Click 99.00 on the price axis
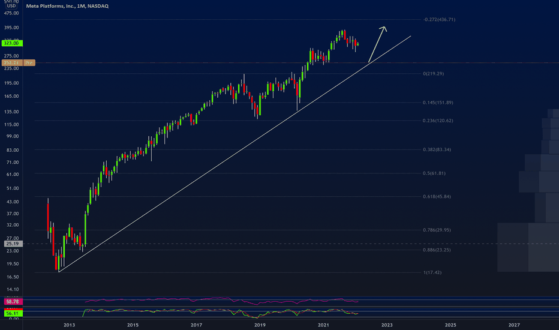The height and width of the screenshot is (330, 559). [13, 136]
